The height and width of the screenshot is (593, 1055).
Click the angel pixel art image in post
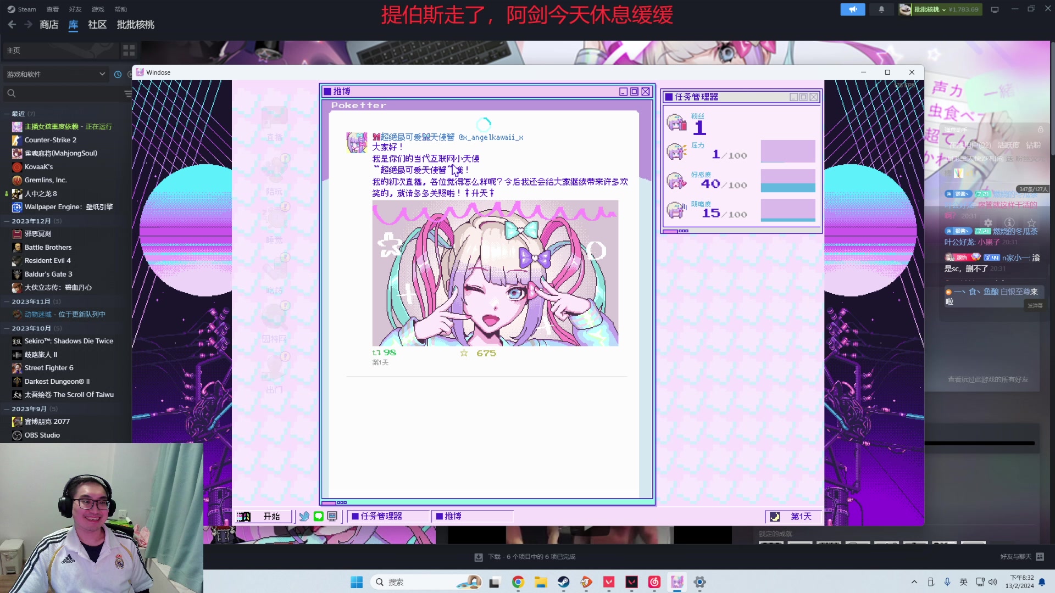coord(495,273)
